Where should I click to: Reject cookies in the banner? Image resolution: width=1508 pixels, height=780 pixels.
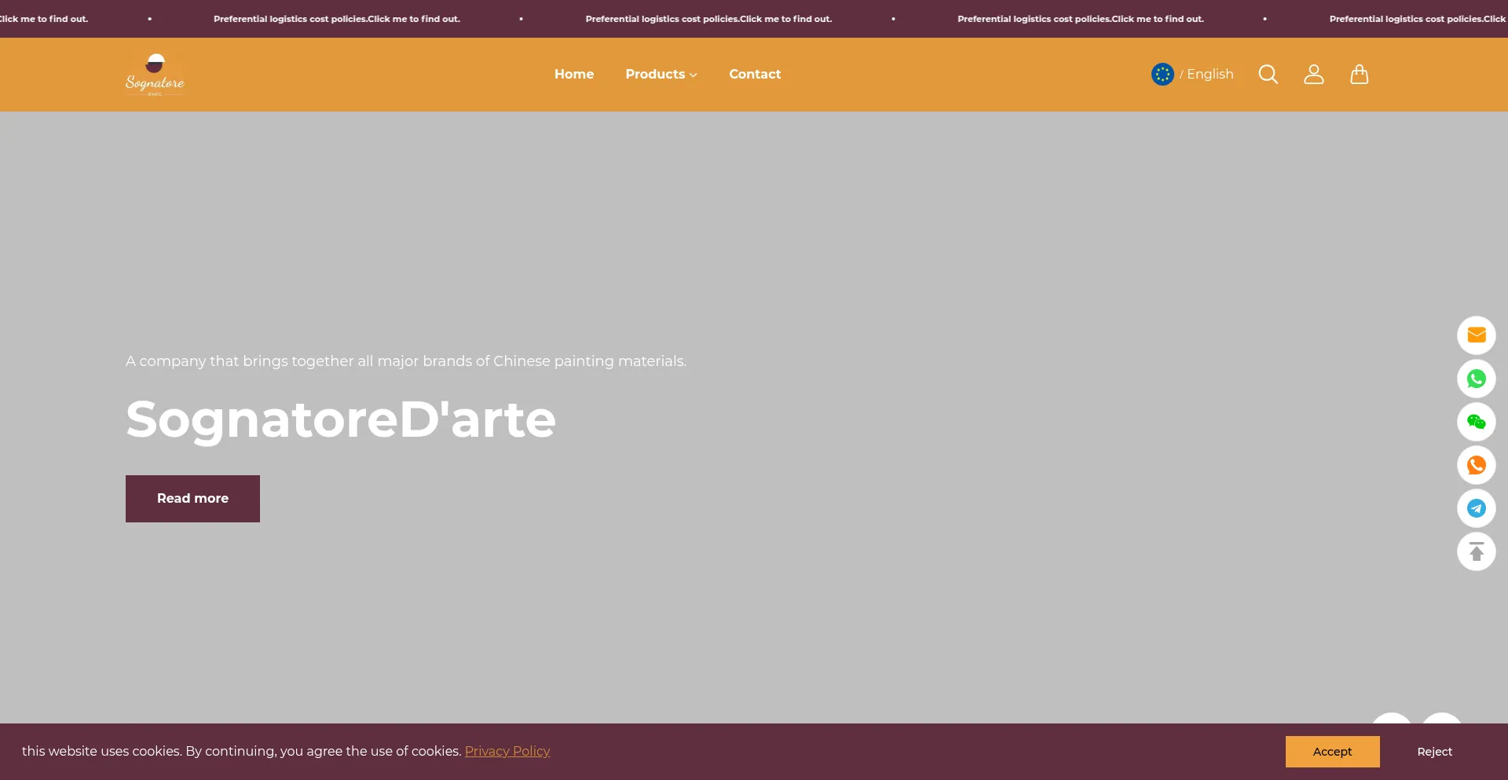[x=1434, y=752]
